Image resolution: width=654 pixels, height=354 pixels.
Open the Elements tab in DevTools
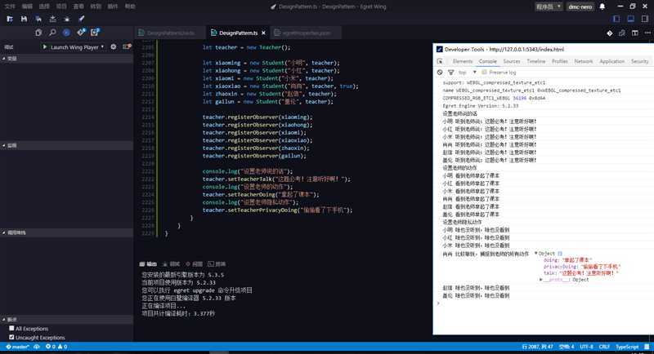463,61
